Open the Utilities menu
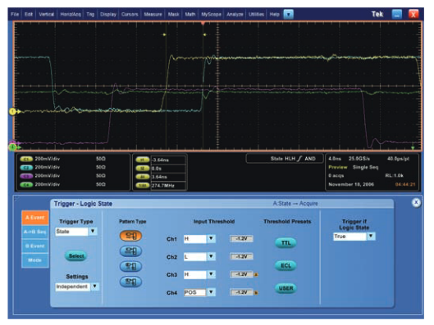 (x=256, y=15)
